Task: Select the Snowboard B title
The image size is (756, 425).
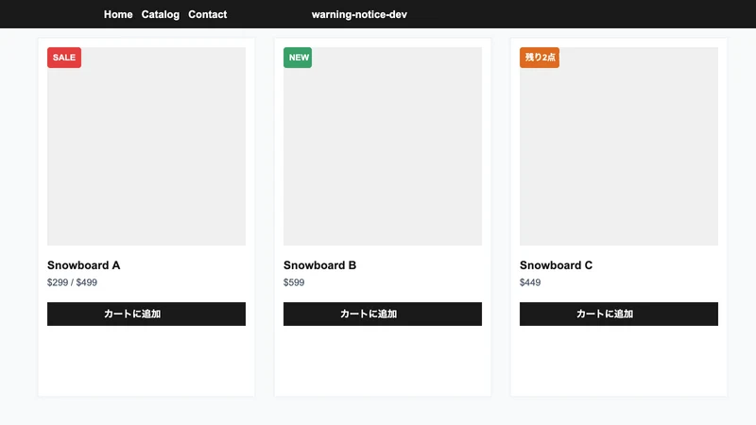Action: (319, 265)
